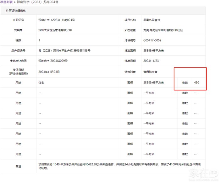Click the 栋数 label cell
The width and height of the screenshot is (220, 182).
(x=18, y=40)
